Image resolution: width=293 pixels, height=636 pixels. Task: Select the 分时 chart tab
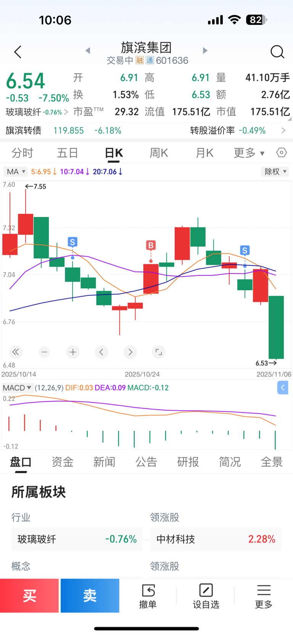click(x=23, y=153)
